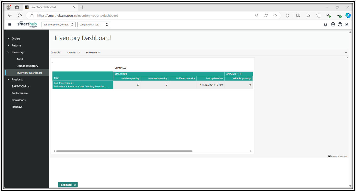
Task: Expand the Controls panel chevron
Action: [x=346, y=53]
